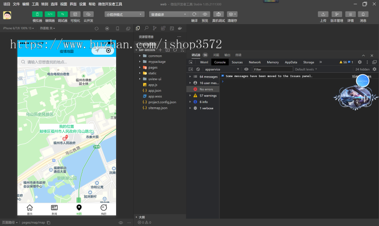This screenshot has width=379, height=226.
Task: Toggle the console sidebar icon
Action: tap(191, 69)
